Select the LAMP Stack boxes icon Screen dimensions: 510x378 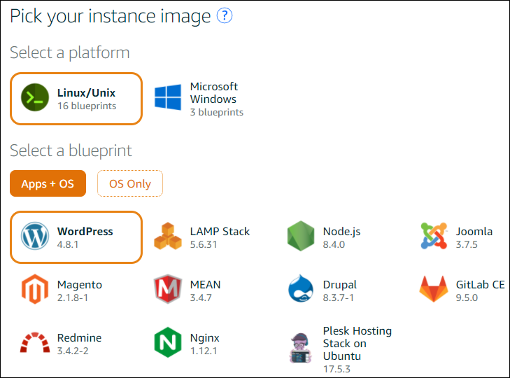[x=168, y=237]
